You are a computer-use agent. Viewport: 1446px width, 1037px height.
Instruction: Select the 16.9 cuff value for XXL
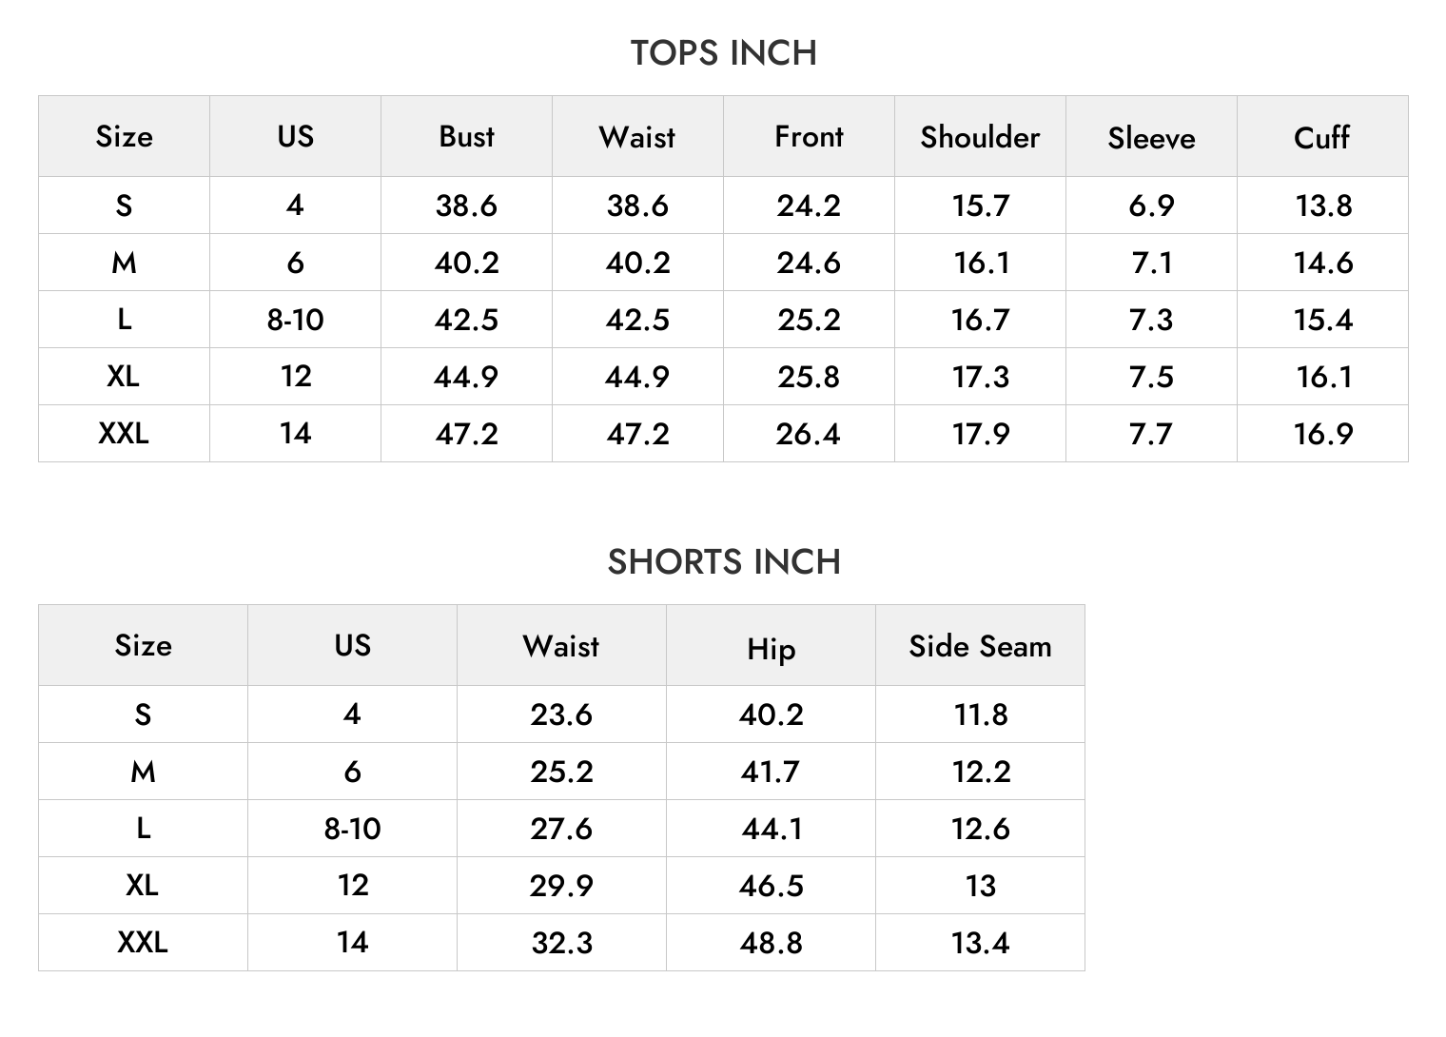pos(1322,434)
